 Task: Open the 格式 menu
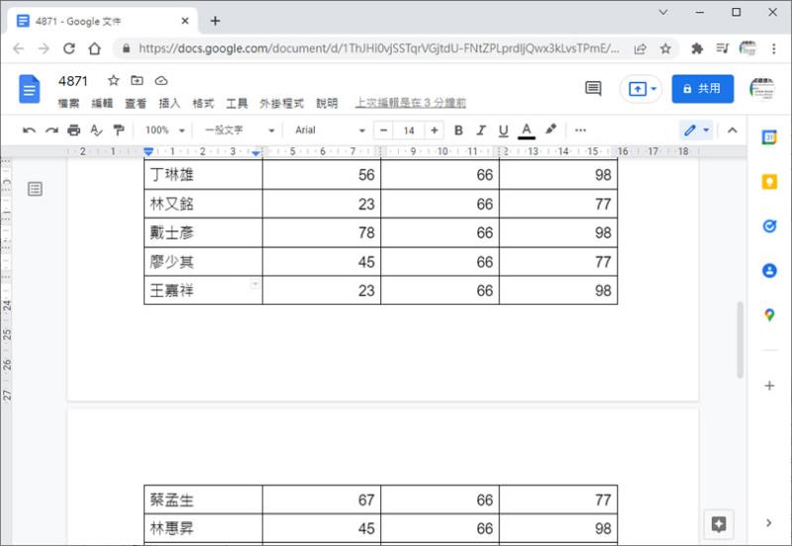[203, 103]
